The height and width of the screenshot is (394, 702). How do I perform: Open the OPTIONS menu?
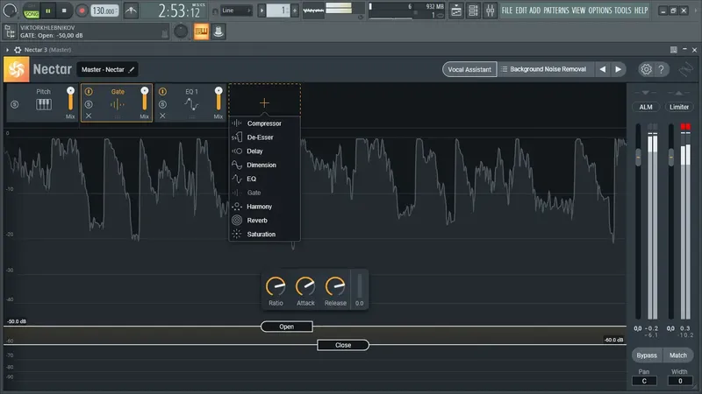click(600, 11)
